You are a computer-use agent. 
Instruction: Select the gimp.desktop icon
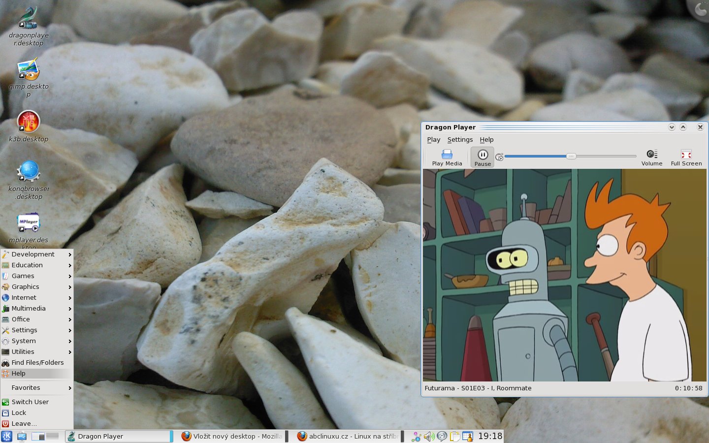pos(29,78)
